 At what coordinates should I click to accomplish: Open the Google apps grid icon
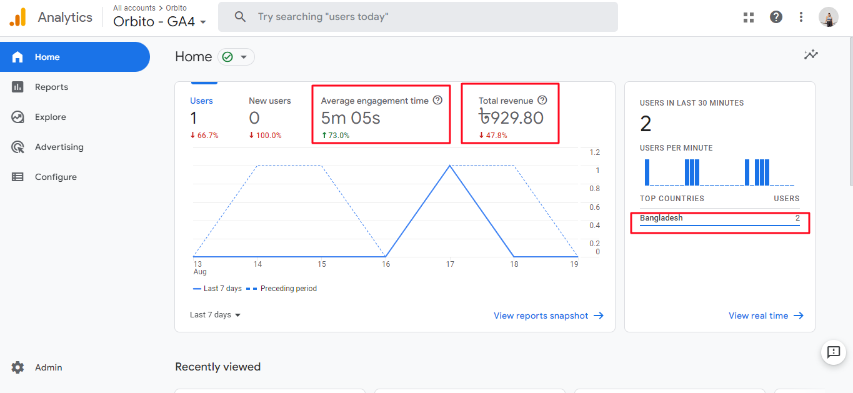pos(749,17)
